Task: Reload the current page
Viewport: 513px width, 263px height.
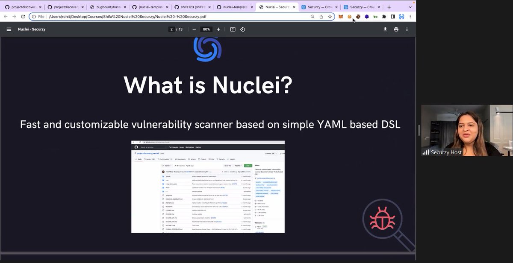Action: click(24, 17)
